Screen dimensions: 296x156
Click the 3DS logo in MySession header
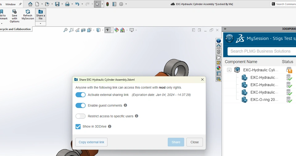coord(240,38)
